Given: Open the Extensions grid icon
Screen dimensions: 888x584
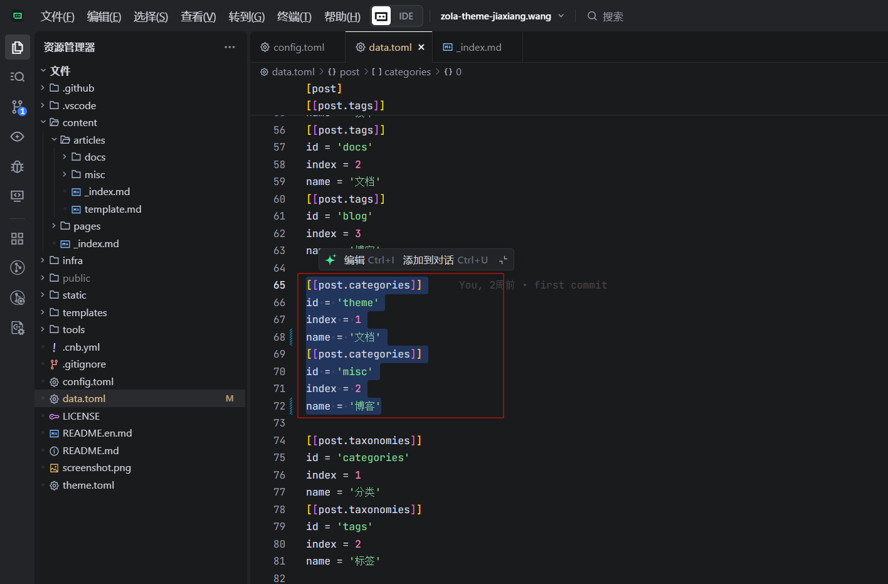Looking at the screenshot, I should point(18,238).
